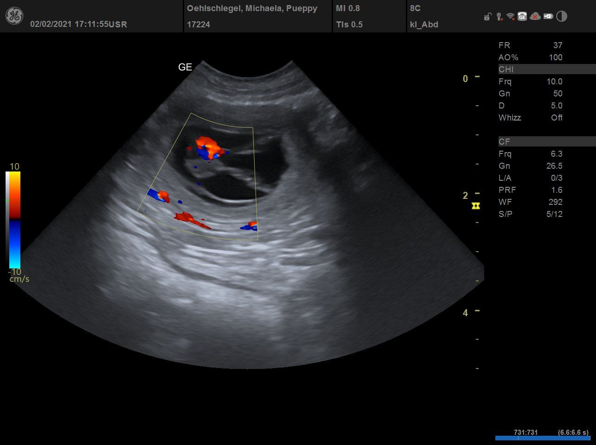Click the cine duration (6.6:6.6 s)
596x445 pixels.
[574, 432]
